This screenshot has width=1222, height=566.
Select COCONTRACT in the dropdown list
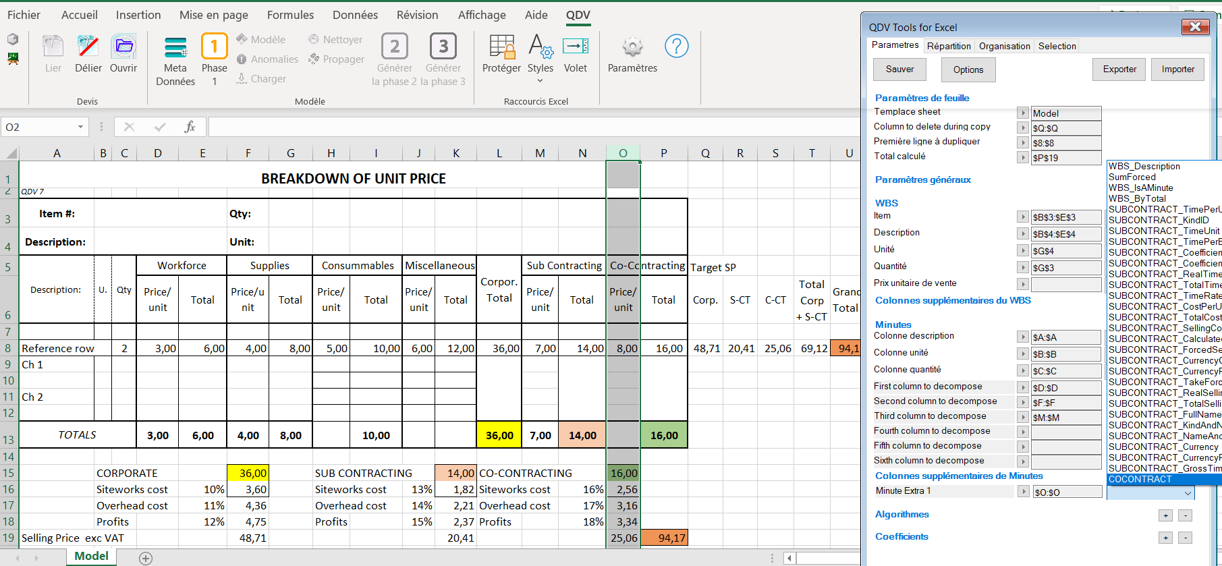point(1165,480)
